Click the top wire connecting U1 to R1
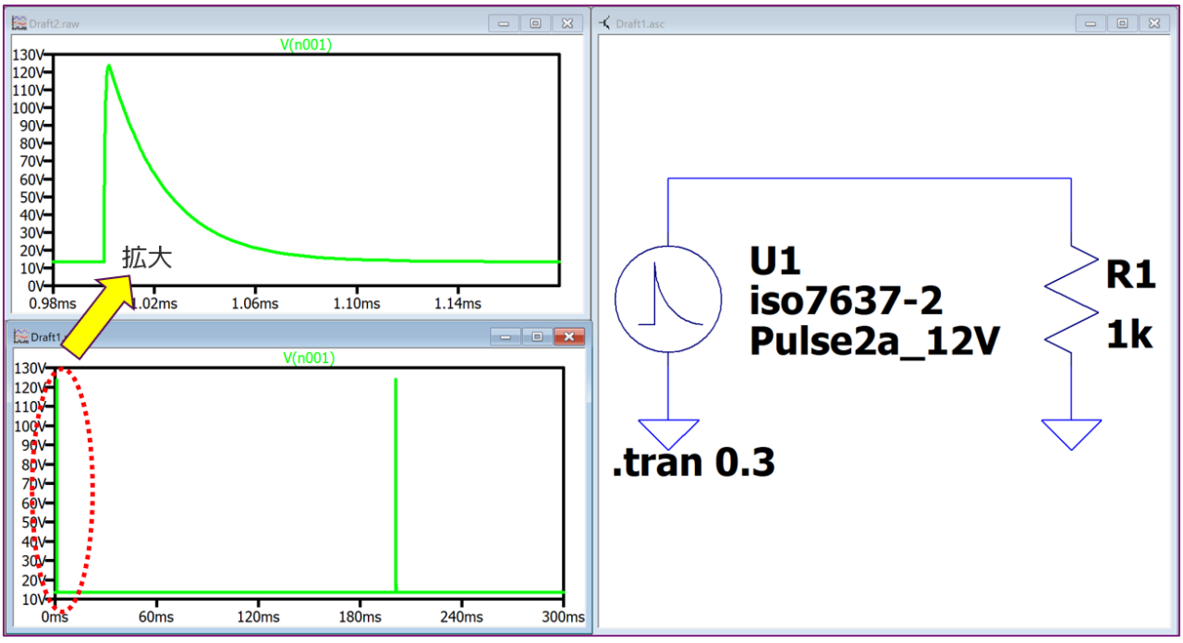 click(870, 177)
